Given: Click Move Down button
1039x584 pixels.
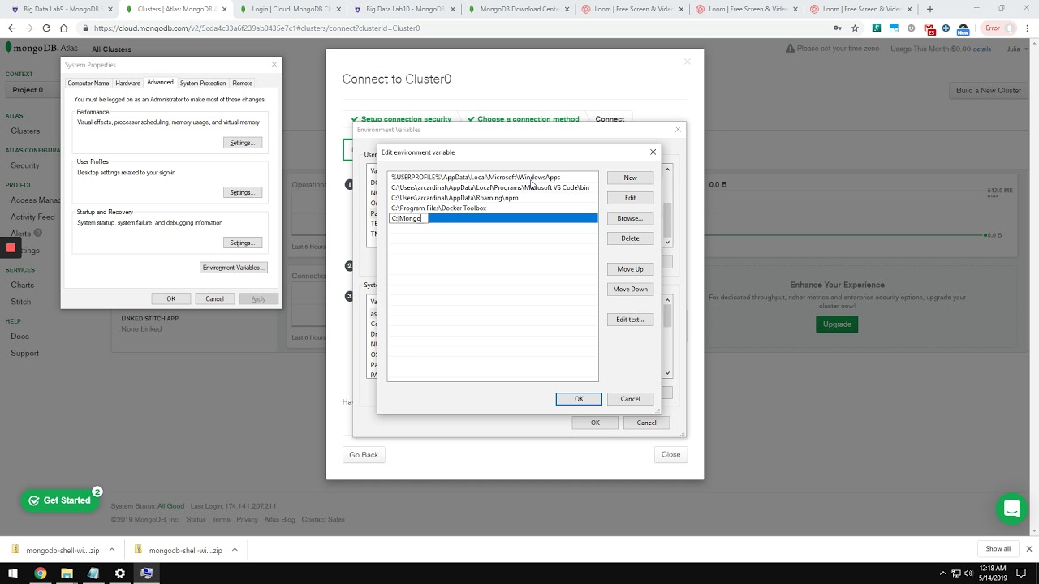Looking at the screenshot, I should coord(630,289).
